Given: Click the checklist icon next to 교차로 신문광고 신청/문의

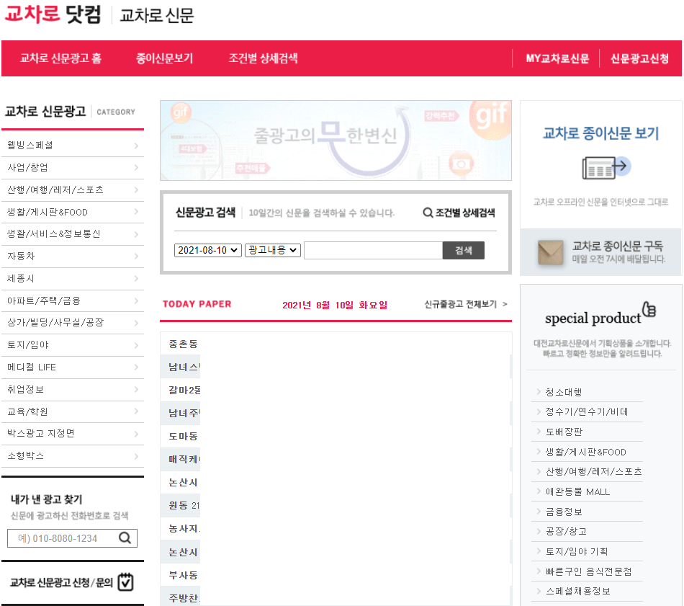Looking at the screenshot, I should coord(127,581).
